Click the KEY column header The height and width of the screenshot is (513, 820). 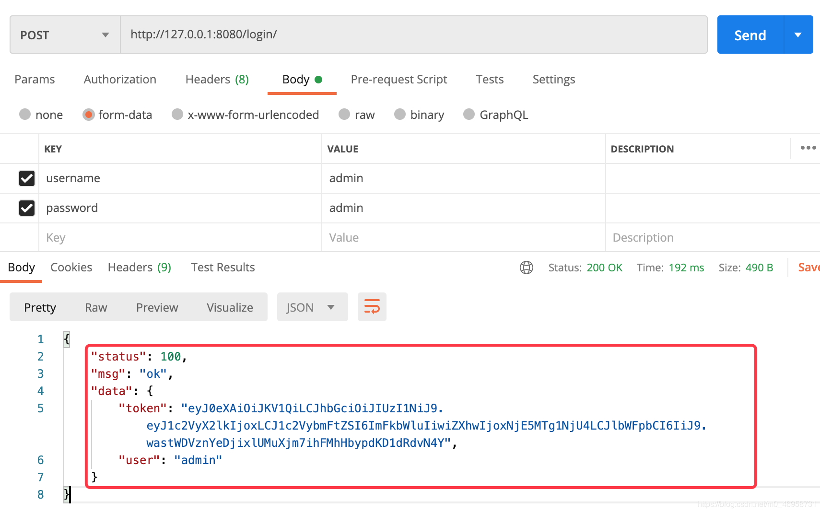(x=53, y=149)
